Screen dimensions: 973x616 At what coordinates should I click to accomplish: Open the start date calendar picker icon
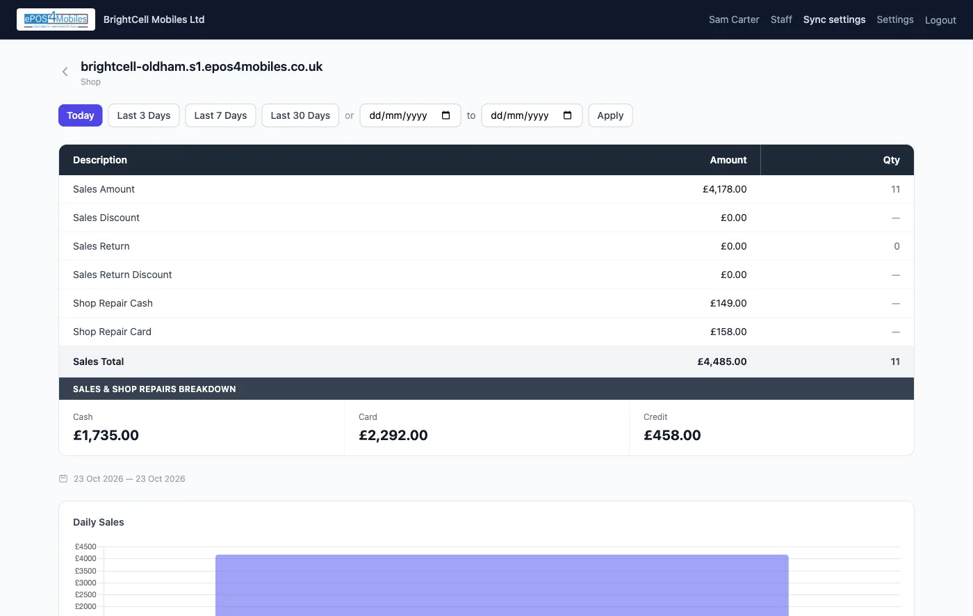(x=446, y=115)
